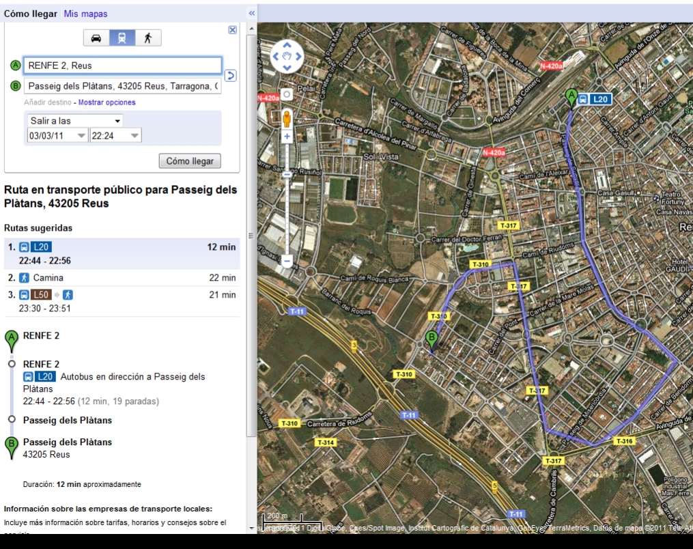Open 'Salir a las' departure dropdown
This screenshot has width=693, height=549.
75,121
